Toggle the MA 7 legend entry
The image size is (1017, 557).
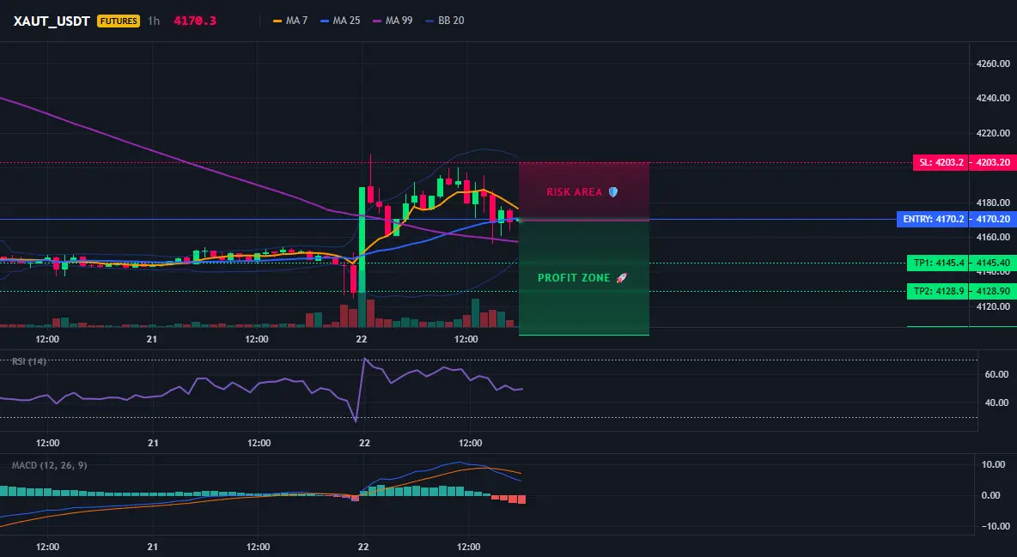point(290,21)
